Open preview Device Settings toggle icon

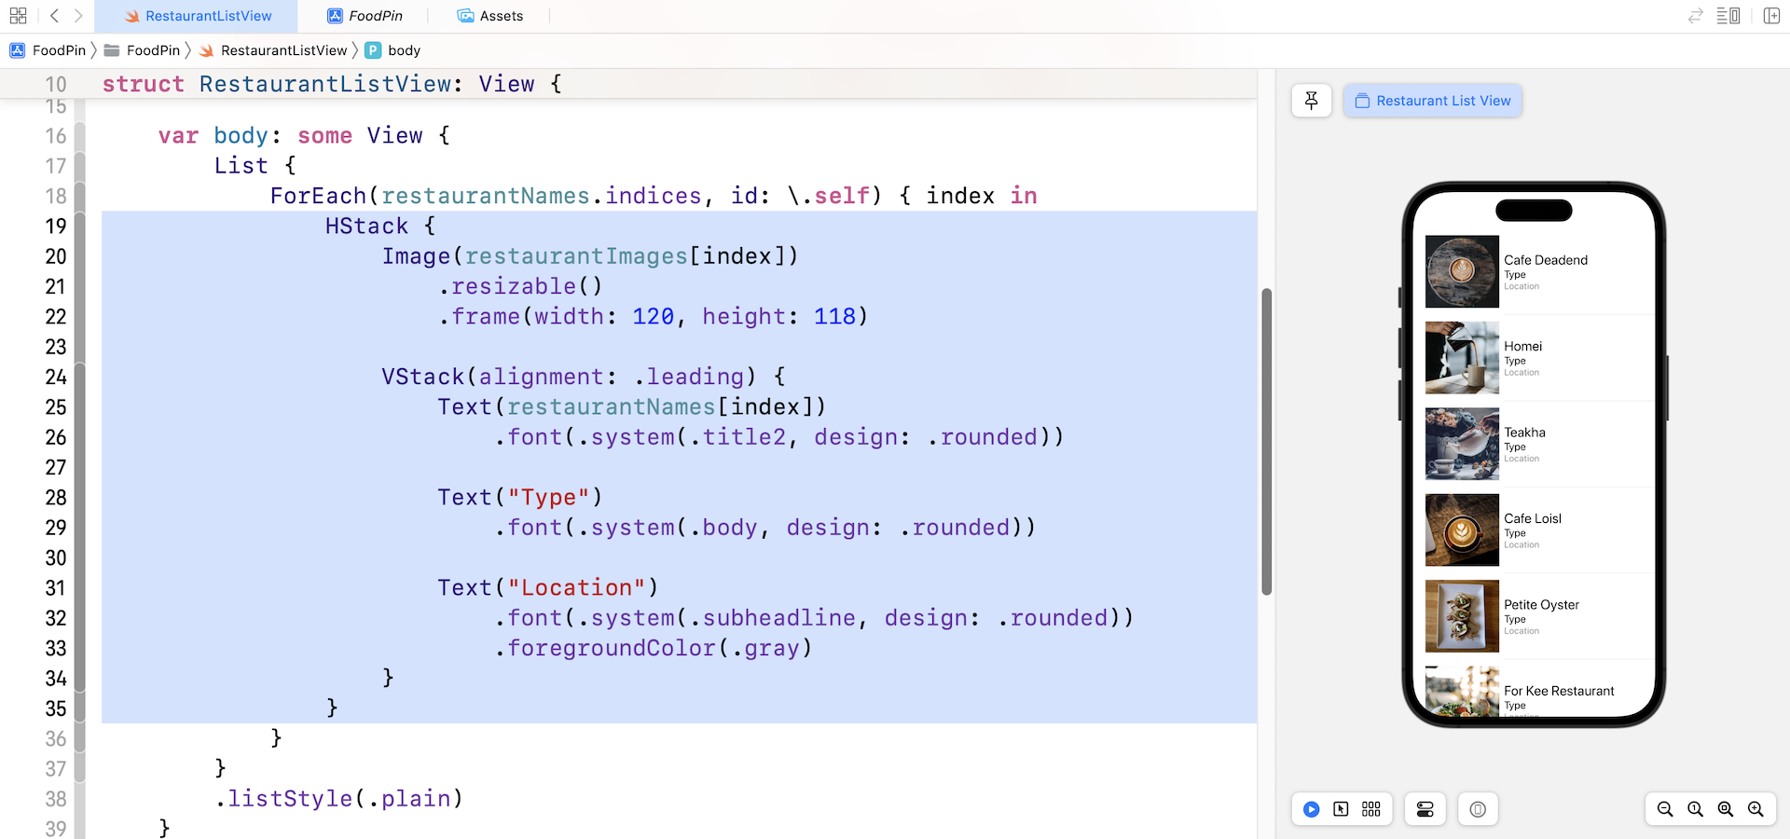click(1425, 809)
